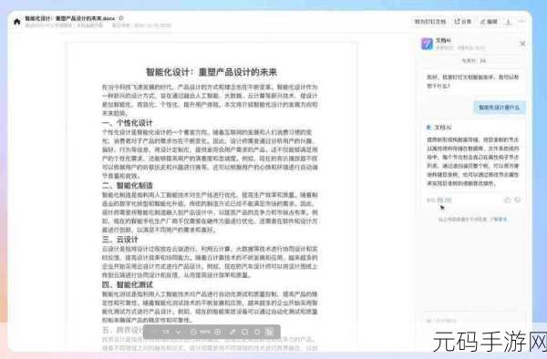Image resolution: width=547 pixels, height=359 pixels.
Task: Click the pen icon in floating toolbar
Action: pos(232,332)
